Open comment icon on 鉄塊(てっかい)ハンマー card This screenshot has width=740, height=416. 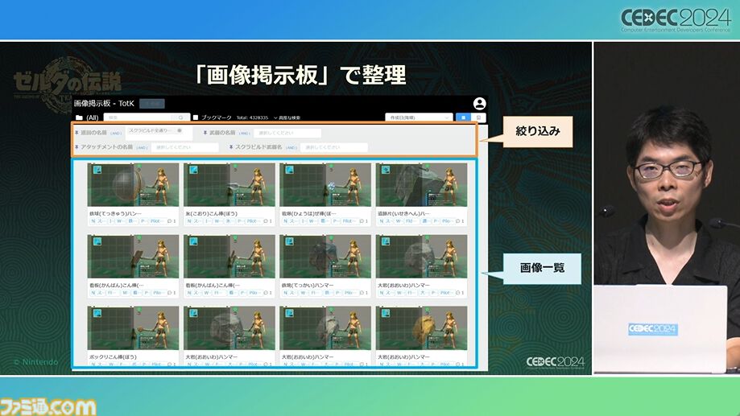362,292
